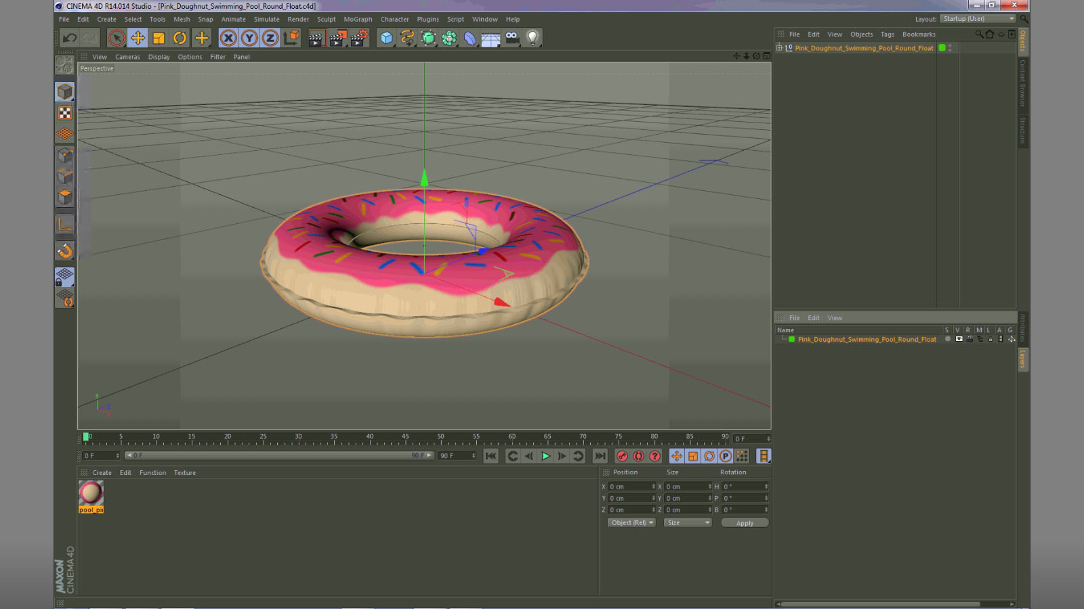Open Edit Render Settings icon
This screenshot has width=1084, height=609.
[359, 38]
